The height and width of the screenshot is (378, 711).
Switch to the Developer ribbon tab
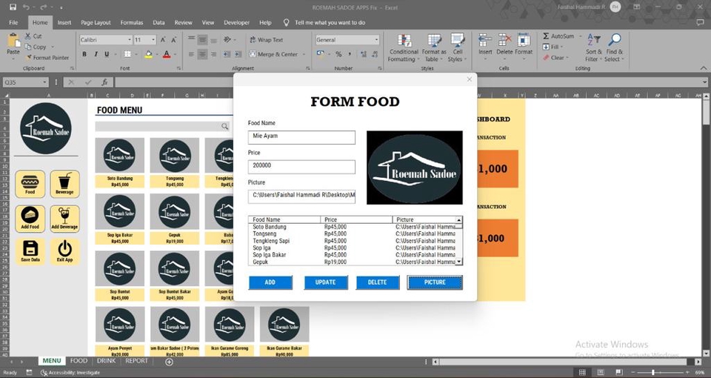click(237, 22)
